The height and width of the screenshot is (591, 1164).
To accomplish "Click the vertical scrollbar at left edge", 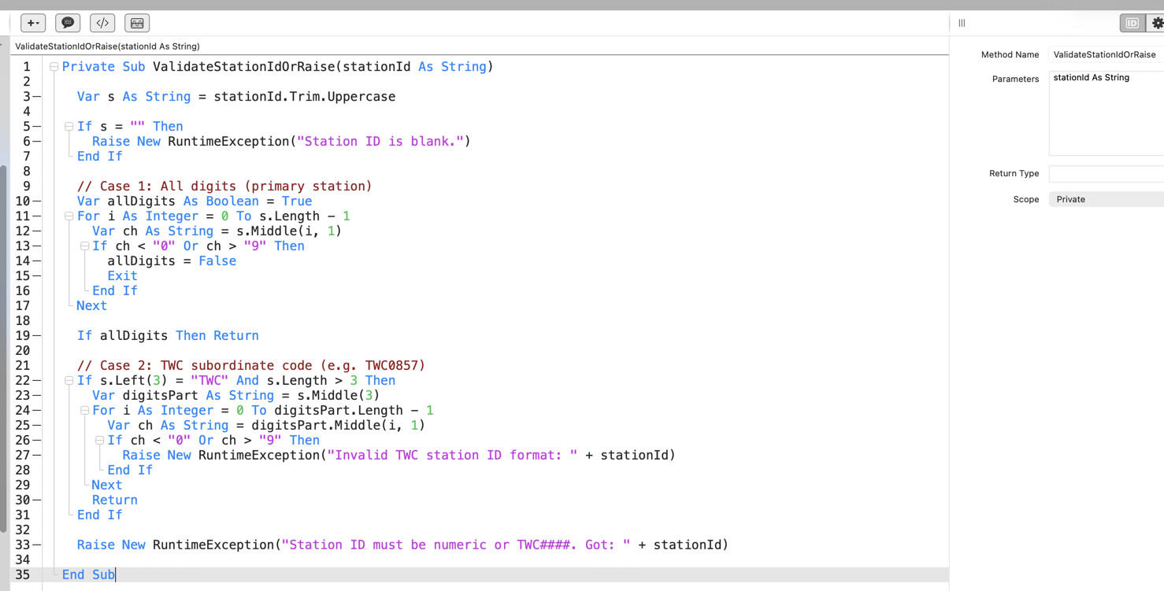I will pyautogui.click(x=4, y=346).
